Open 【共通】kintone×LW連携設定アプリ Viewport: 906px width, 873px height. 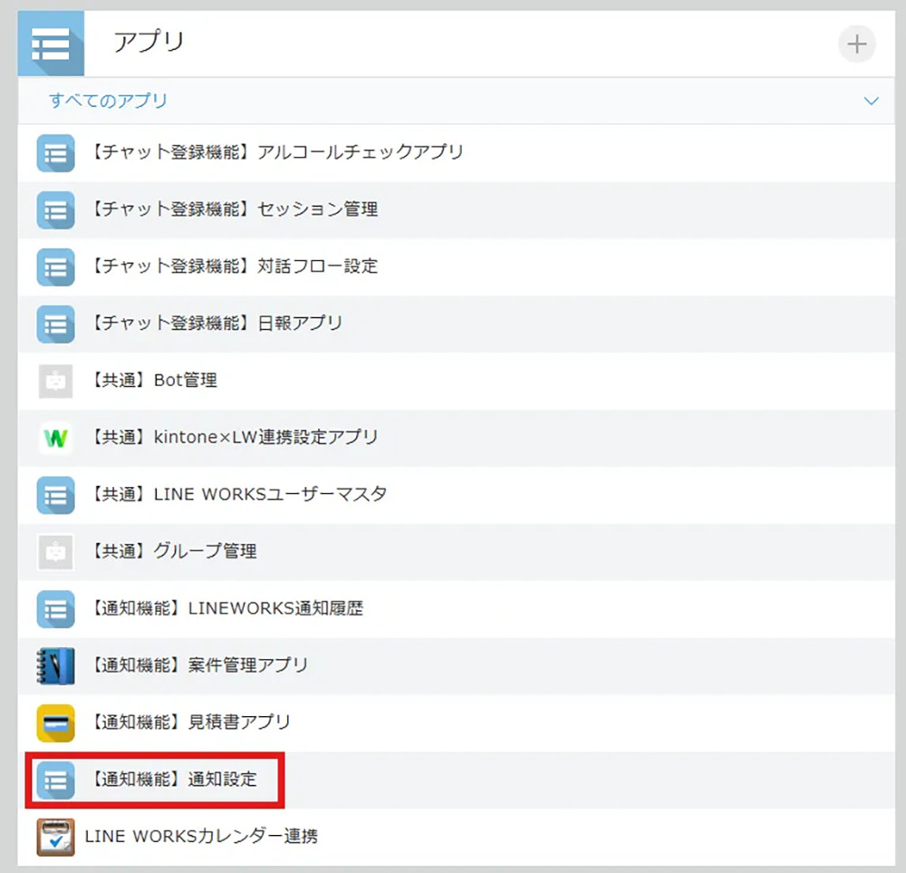(x=234, y=437)
